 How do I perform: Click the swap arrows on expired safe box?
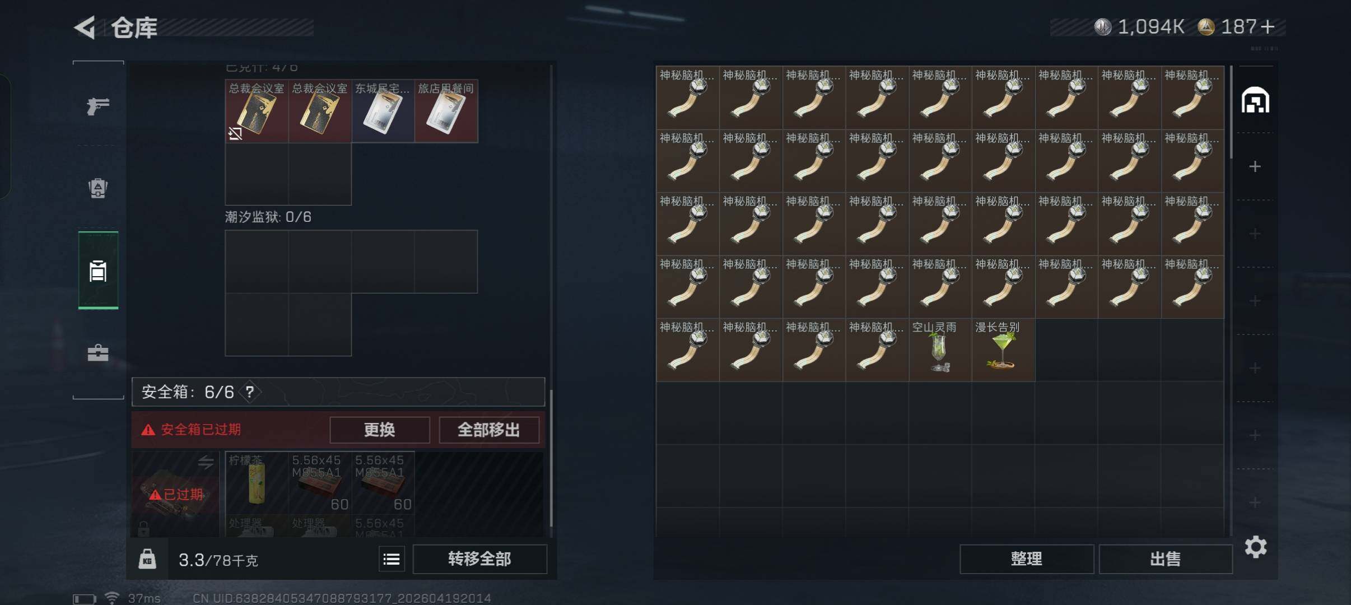pyautogui.click(x=206, y=462)
